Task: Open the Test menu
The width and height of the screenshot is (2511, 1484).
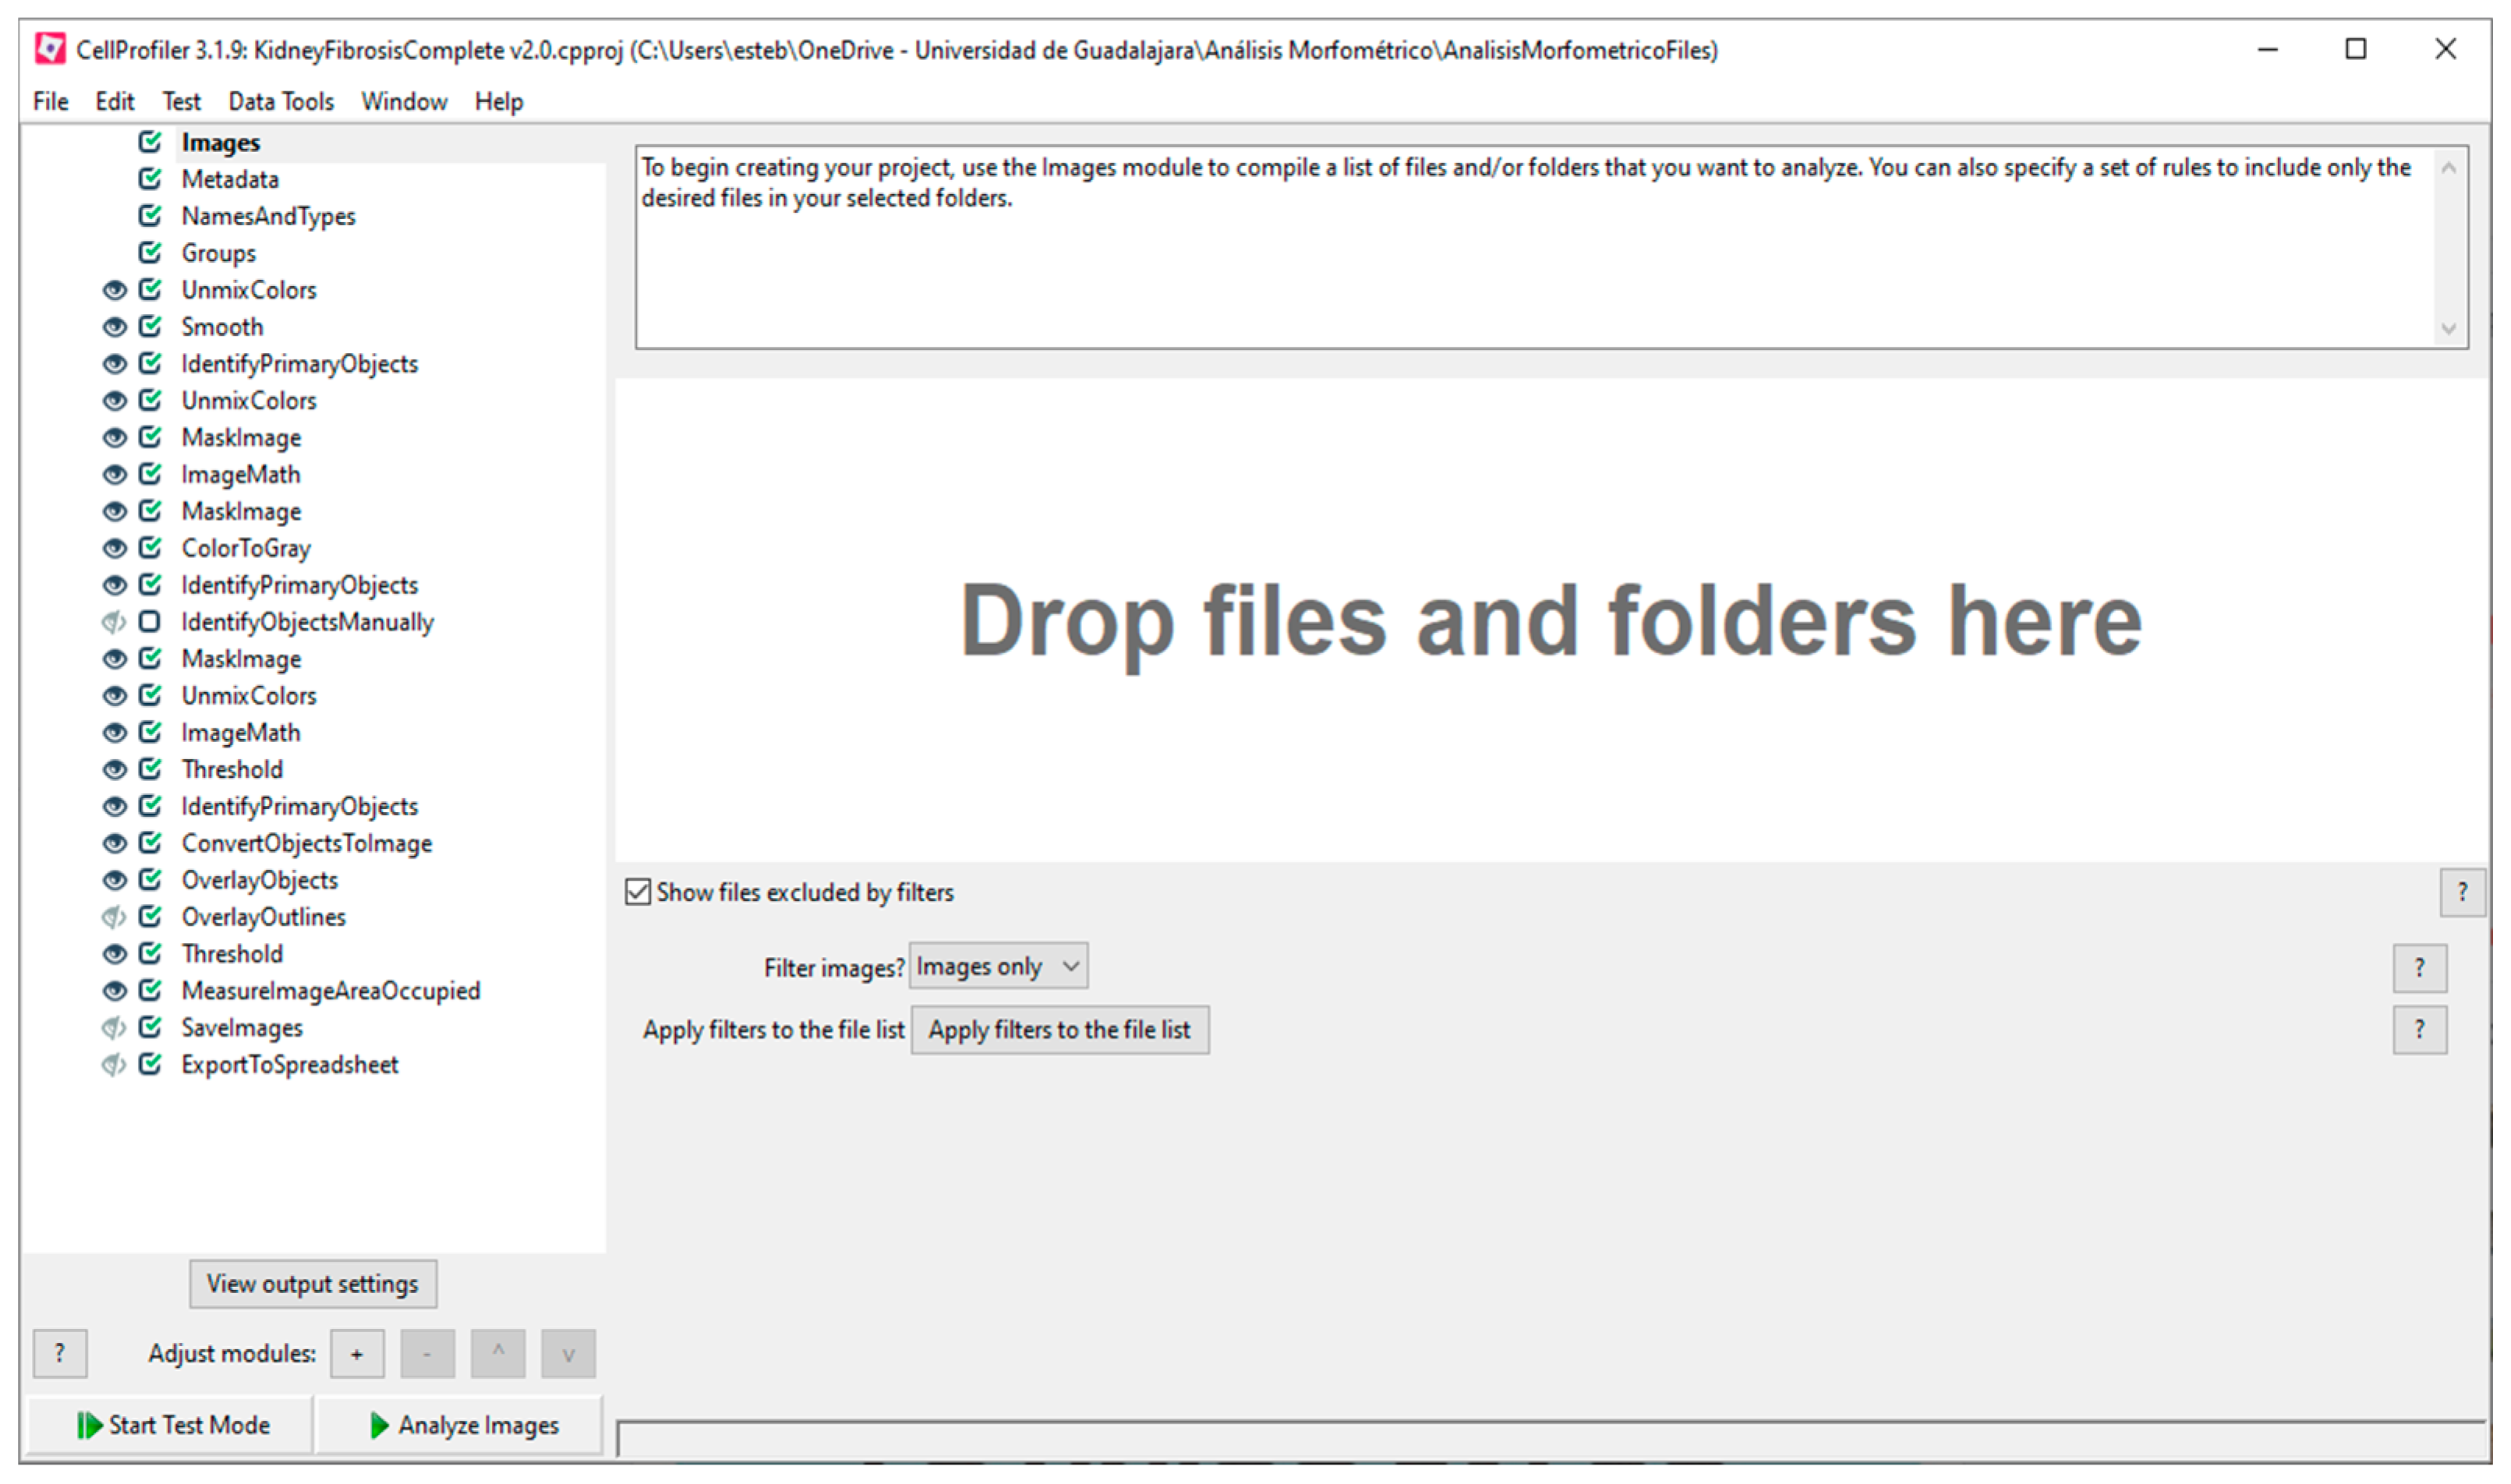Action: [181, 102]
